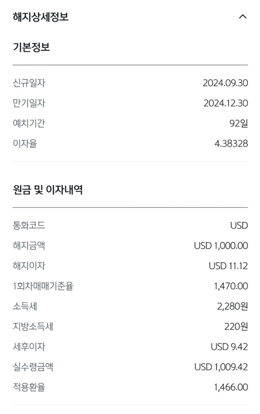Collapse the 해지상세정보 section chevron
260x414 pixels.
click(x=243, y=17)
